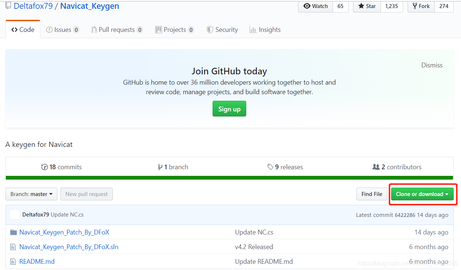Open the stargazers count 1,235

(391, 6)
